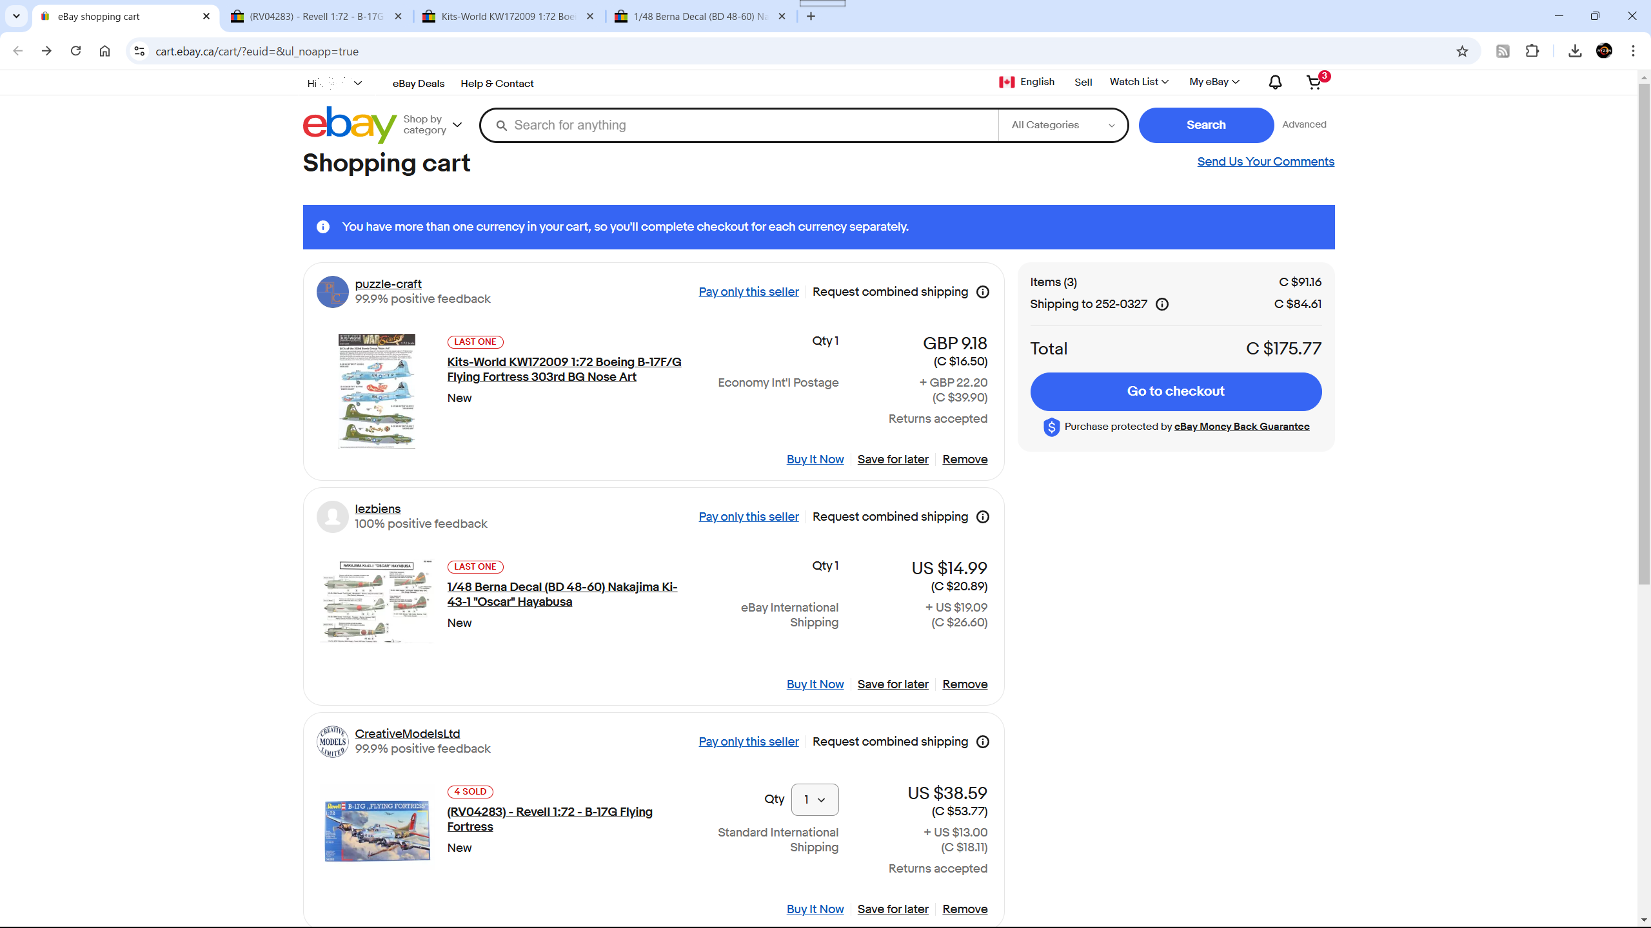Show combined shipping info for lezbiens
The width and height of the screenshot is (1651, 928).
tap(983, 517)
